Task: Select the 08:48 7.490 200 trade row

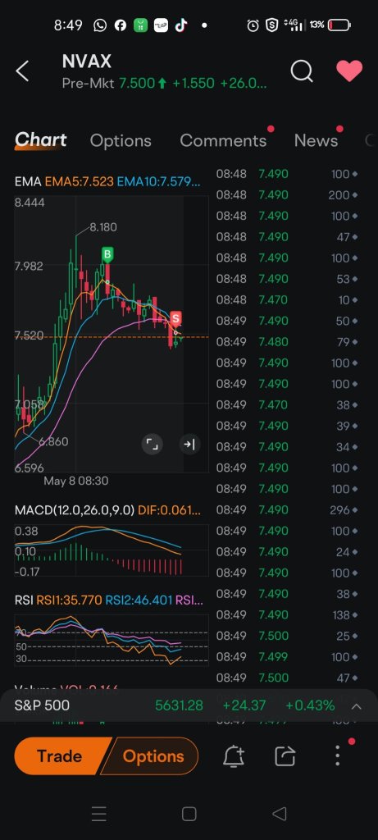Action: point(287,195)
